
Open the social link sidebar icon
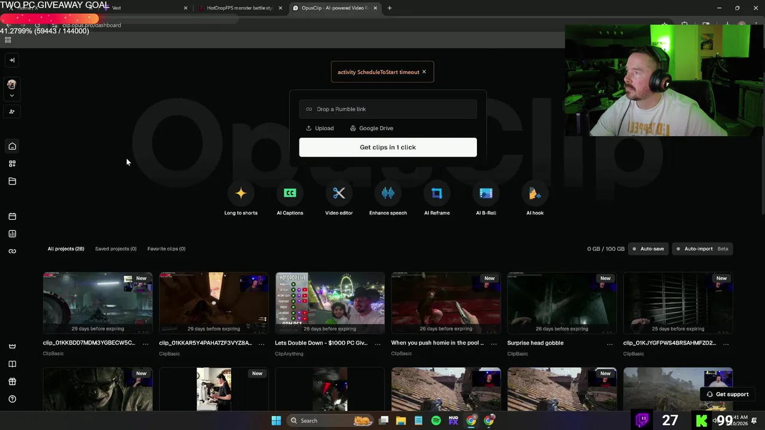coord(12,251)
